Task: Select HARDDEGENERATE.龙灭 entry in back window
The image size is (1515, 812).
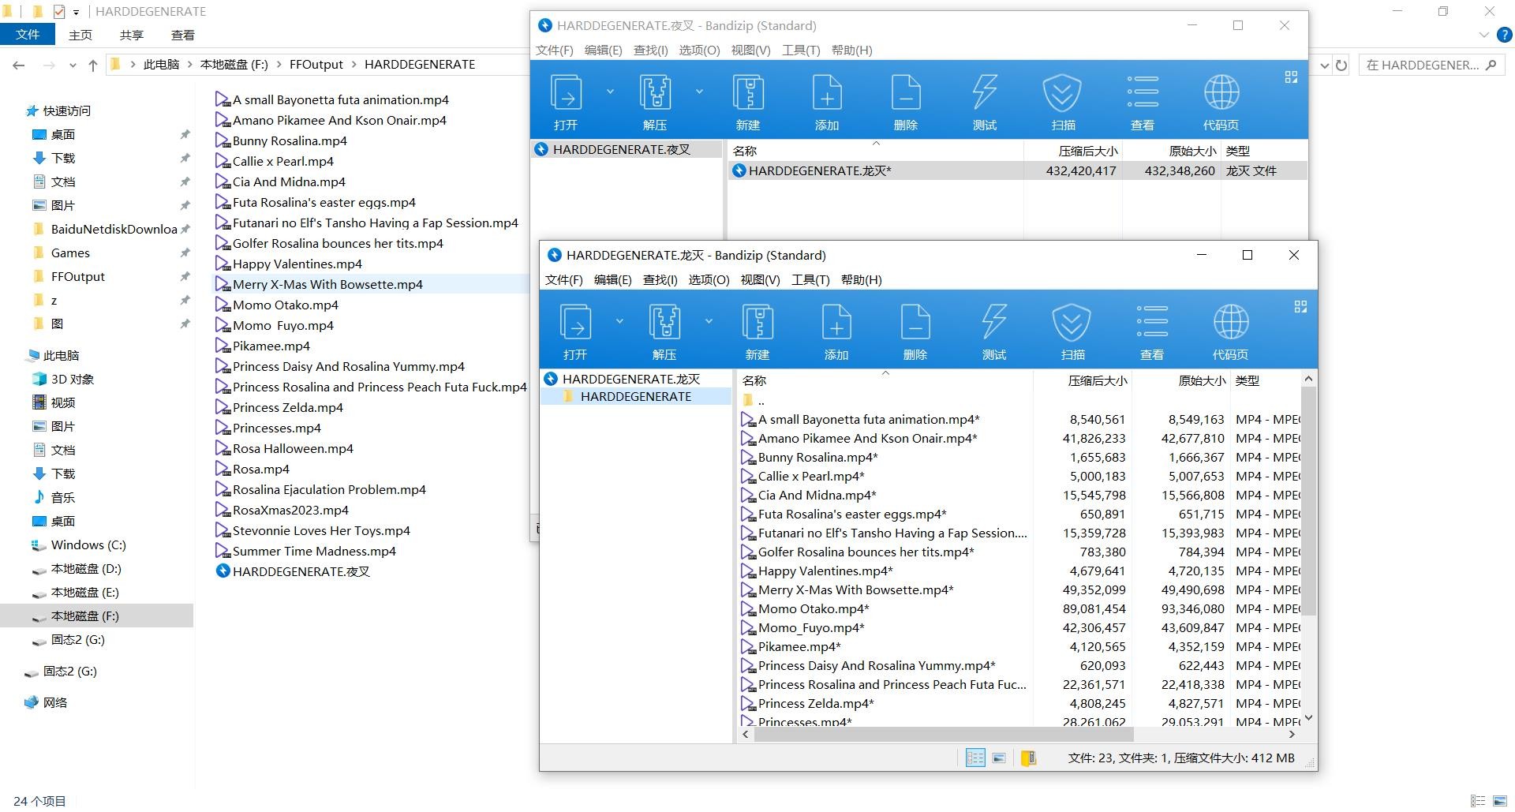Action: pos(1018,171)
